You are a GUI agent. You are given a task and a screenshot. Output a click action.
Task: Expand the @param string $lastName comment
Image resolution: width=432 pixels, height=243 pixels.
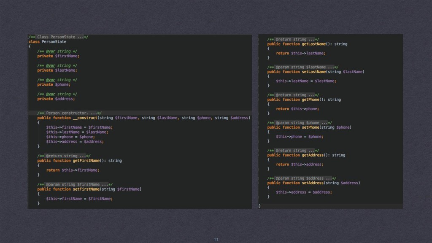tap(303, 67)
